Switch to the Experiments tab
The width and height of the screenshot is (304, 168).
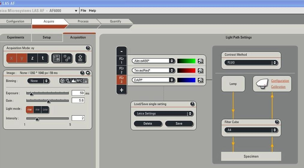click(16, 37)
